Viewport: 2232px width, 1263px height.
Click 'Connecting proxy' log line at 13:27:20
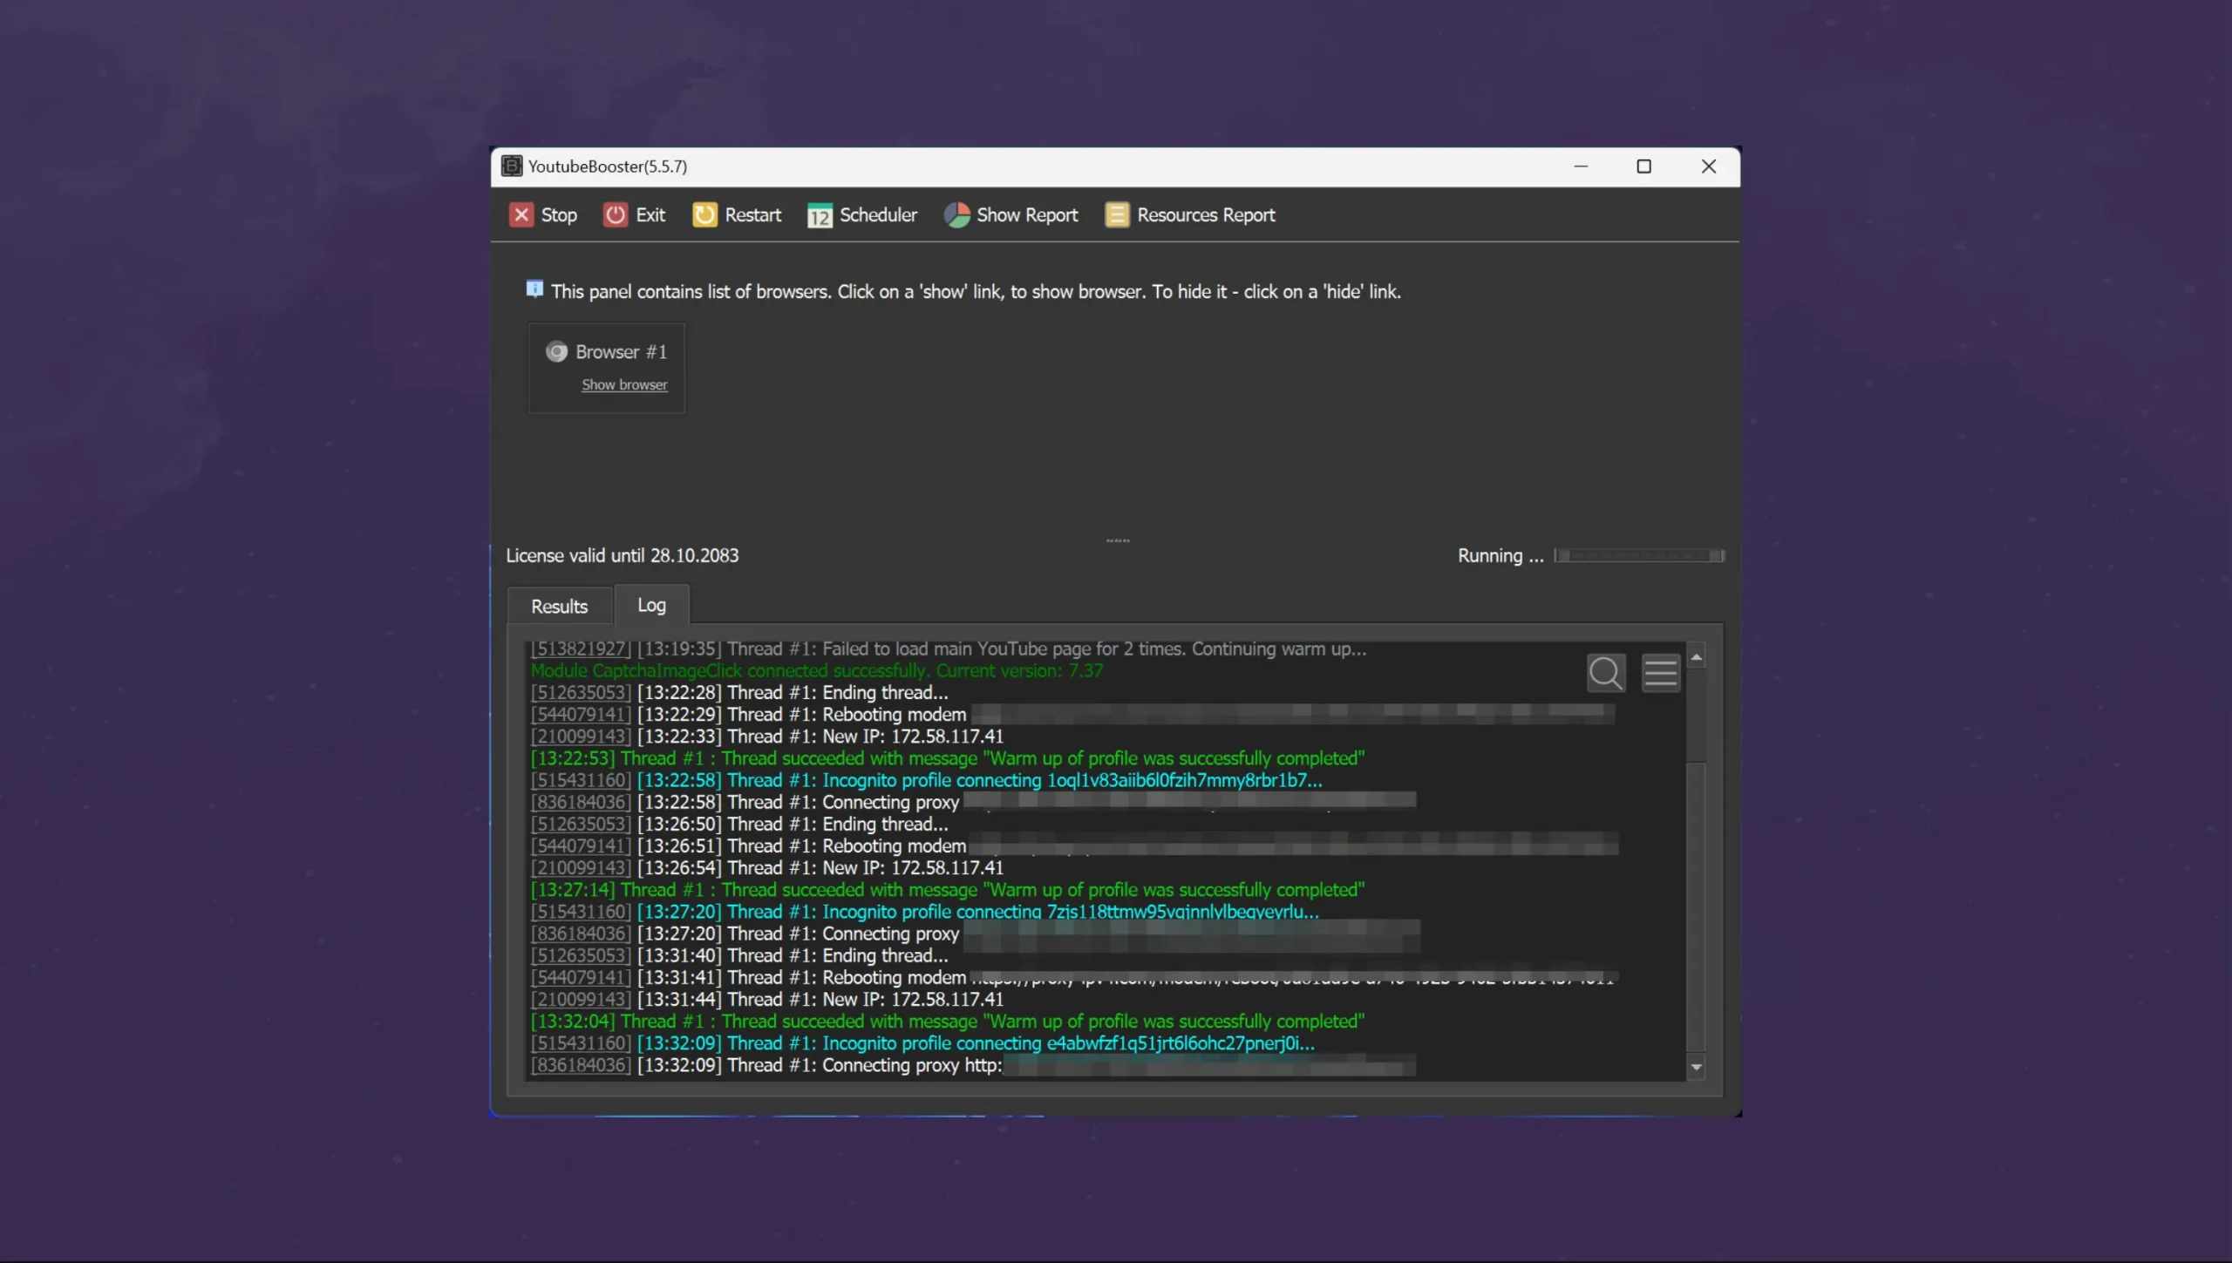976,934
